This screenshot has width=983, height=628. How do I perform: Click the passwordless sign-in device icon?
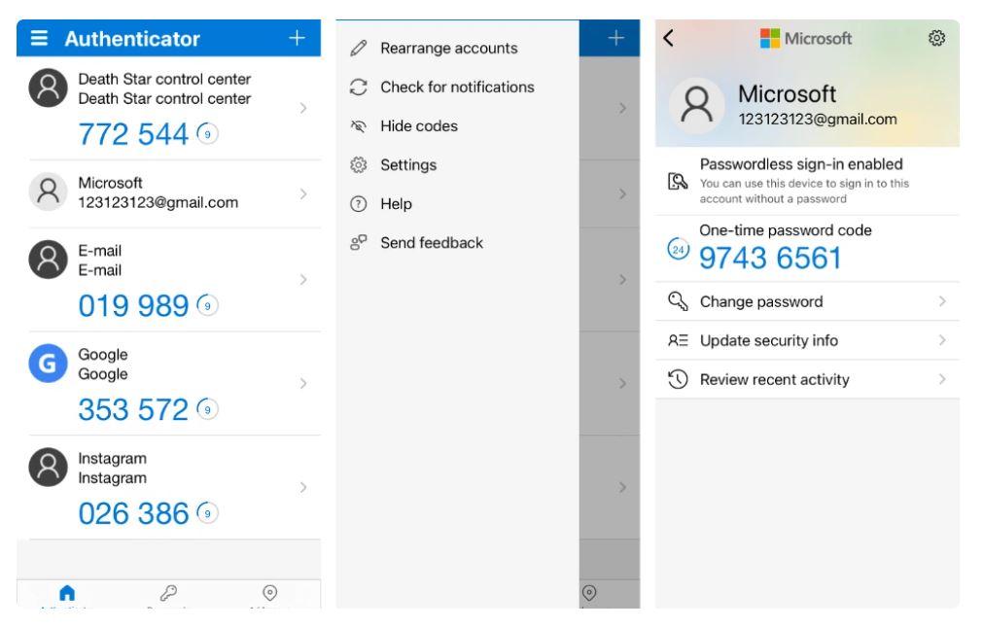coord(678,181)
